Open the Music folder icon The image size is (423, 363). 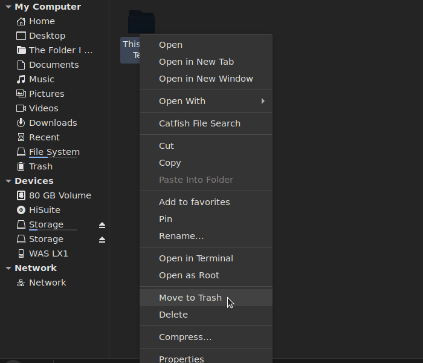click(21, 79)
